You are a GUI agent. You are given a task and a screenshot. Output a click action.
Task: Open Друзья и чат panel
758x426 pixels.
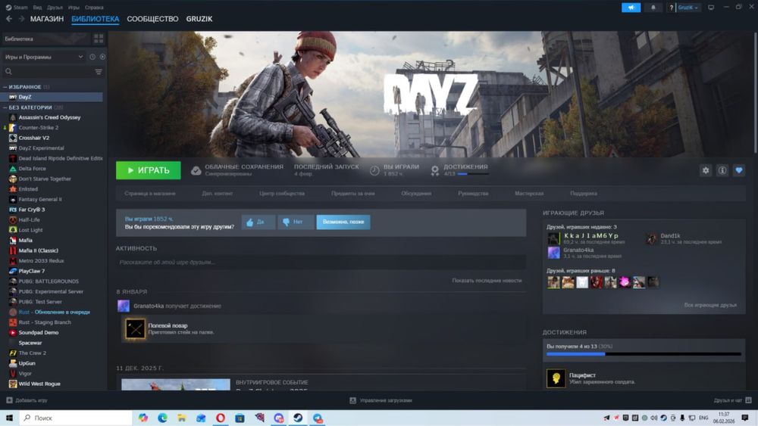point(732,400)
